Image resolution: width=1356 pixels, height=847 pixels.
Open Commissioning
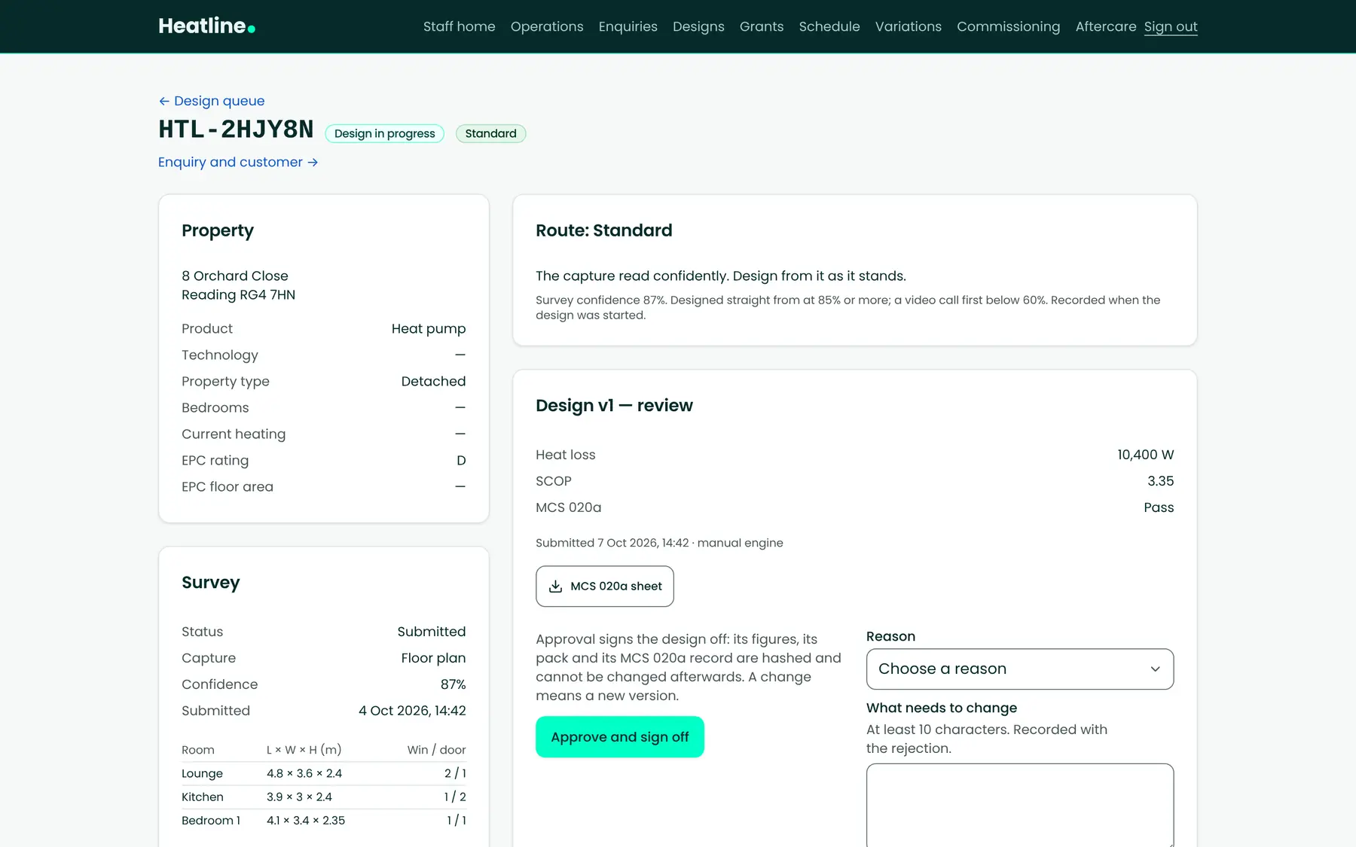click(1009, 26)
